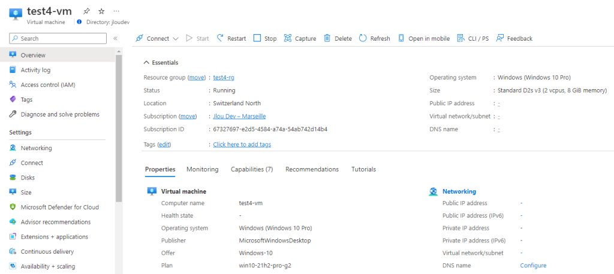
Task: Click the Networking icon in the Settings sidebar
Action: [13, 148]
